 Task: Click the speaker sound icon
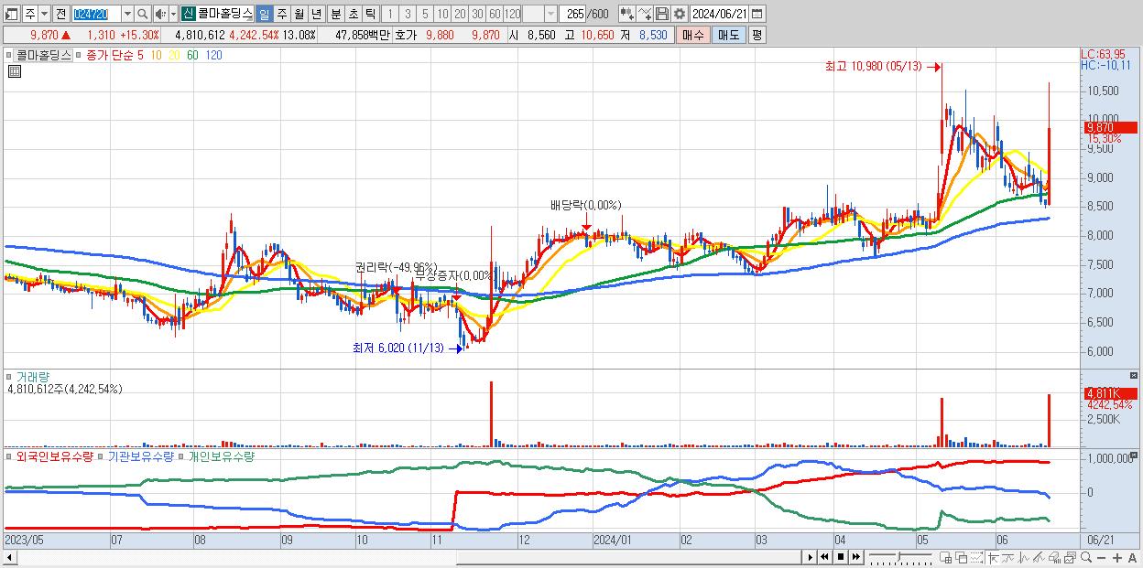[160, 14]
